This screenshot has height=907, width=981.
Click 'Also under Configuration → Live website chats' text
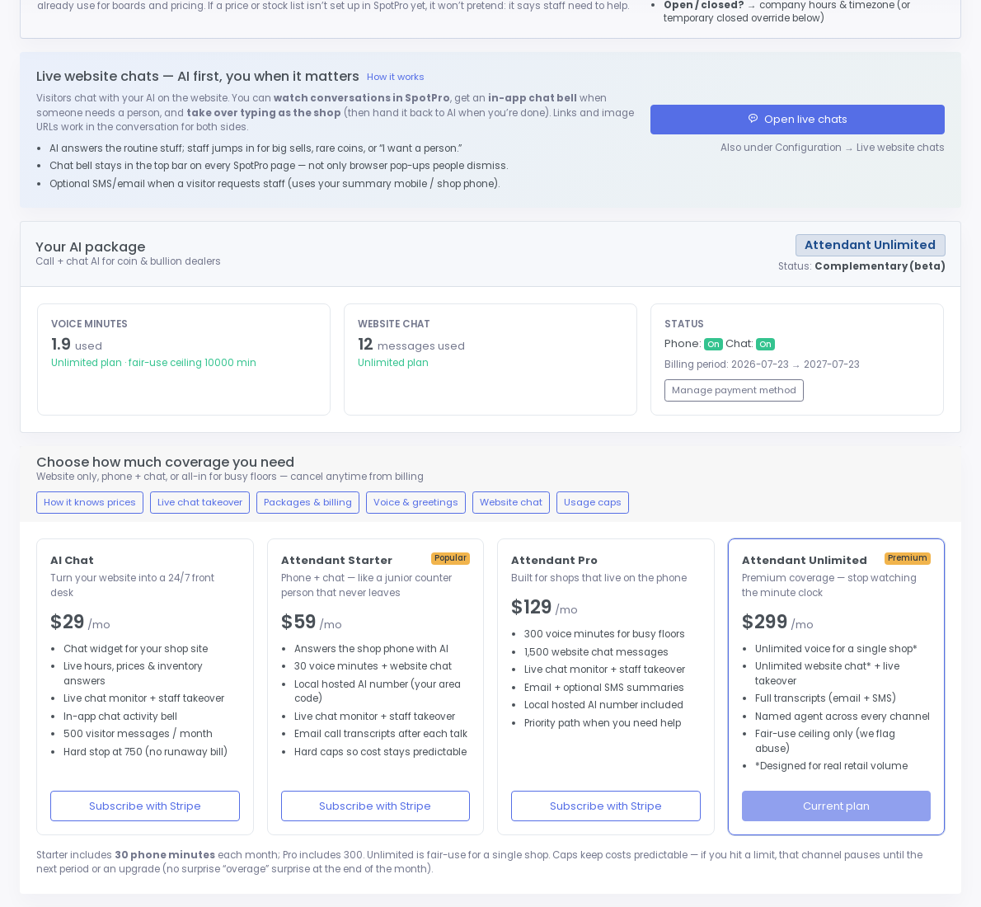pyautogui.click(x=832, y=148)
